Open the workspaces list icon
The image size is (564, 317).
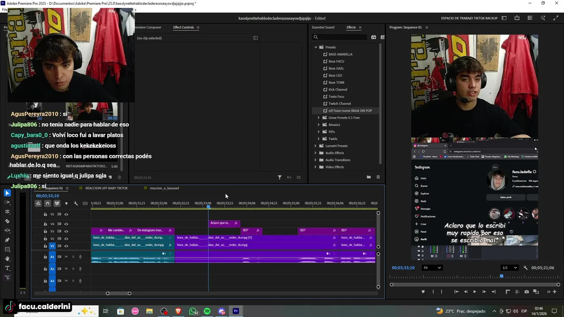[504, 18]
